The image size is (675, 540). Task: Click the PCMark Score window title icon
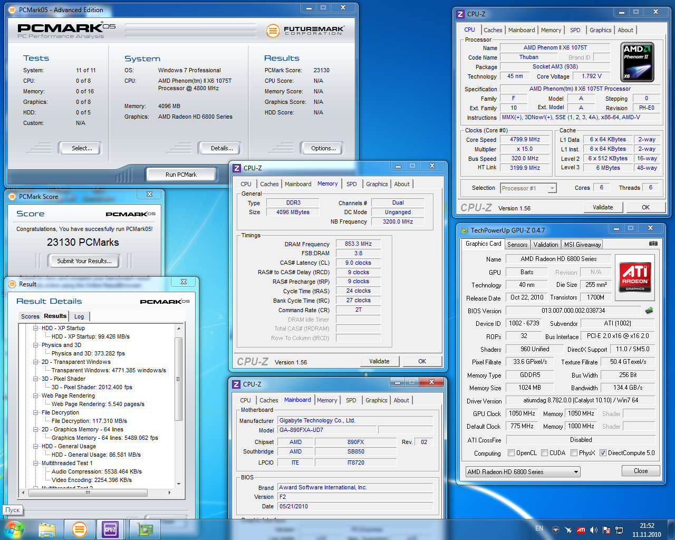coord(12,197)
